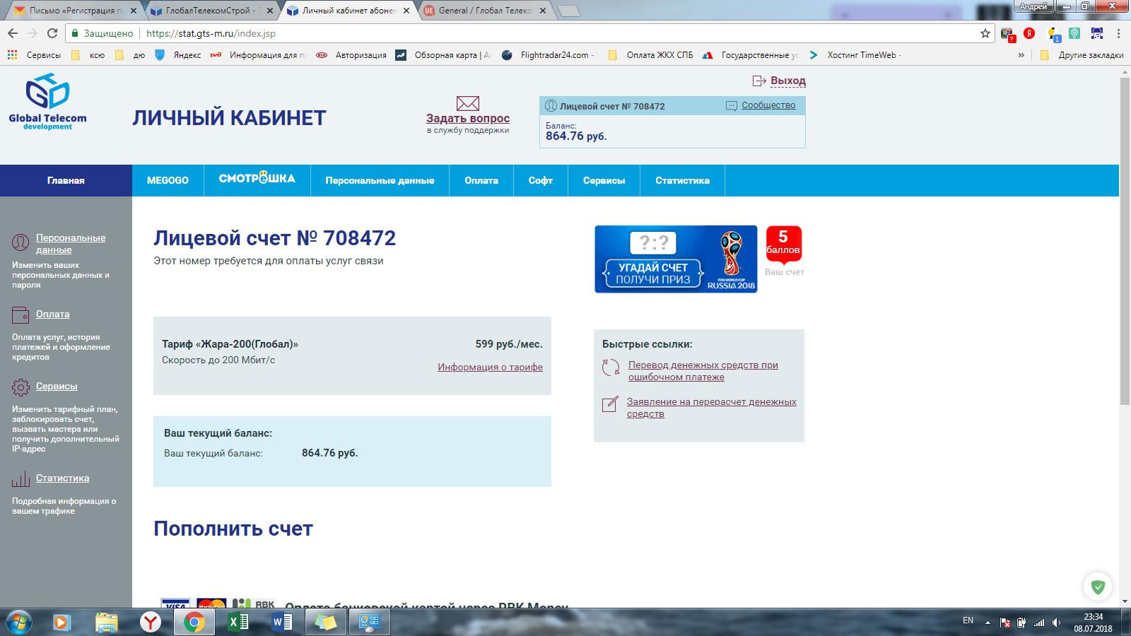Screen dimensions: 1131x636
Task: Open Оплата sidebar link
Action: (x=53, y=314)
